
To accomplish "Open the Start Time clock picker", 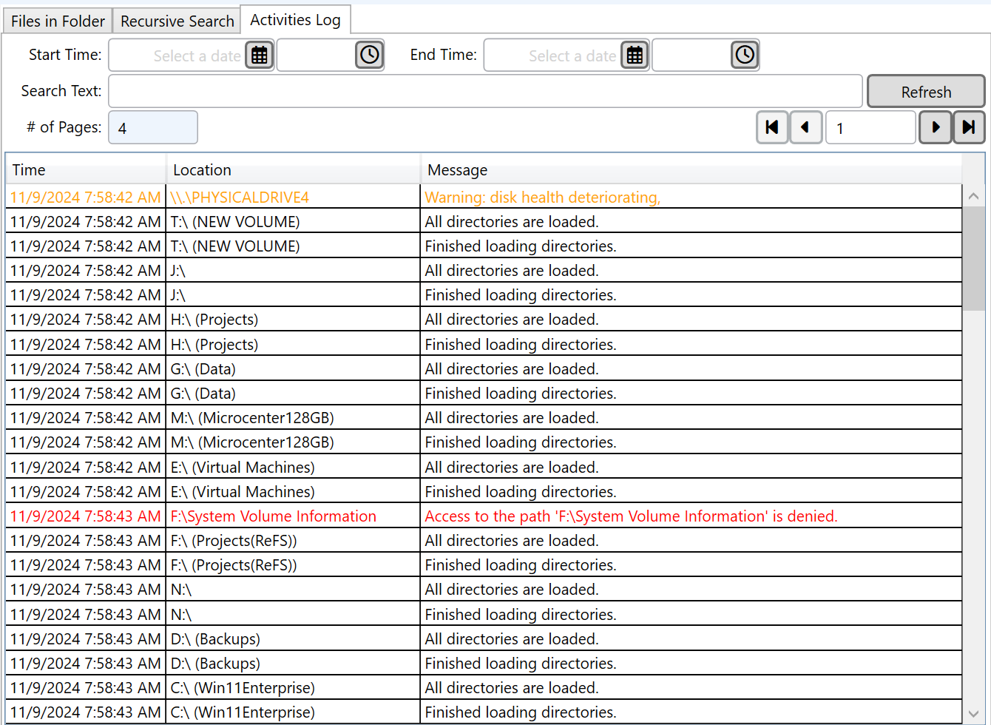I will 369,55.
